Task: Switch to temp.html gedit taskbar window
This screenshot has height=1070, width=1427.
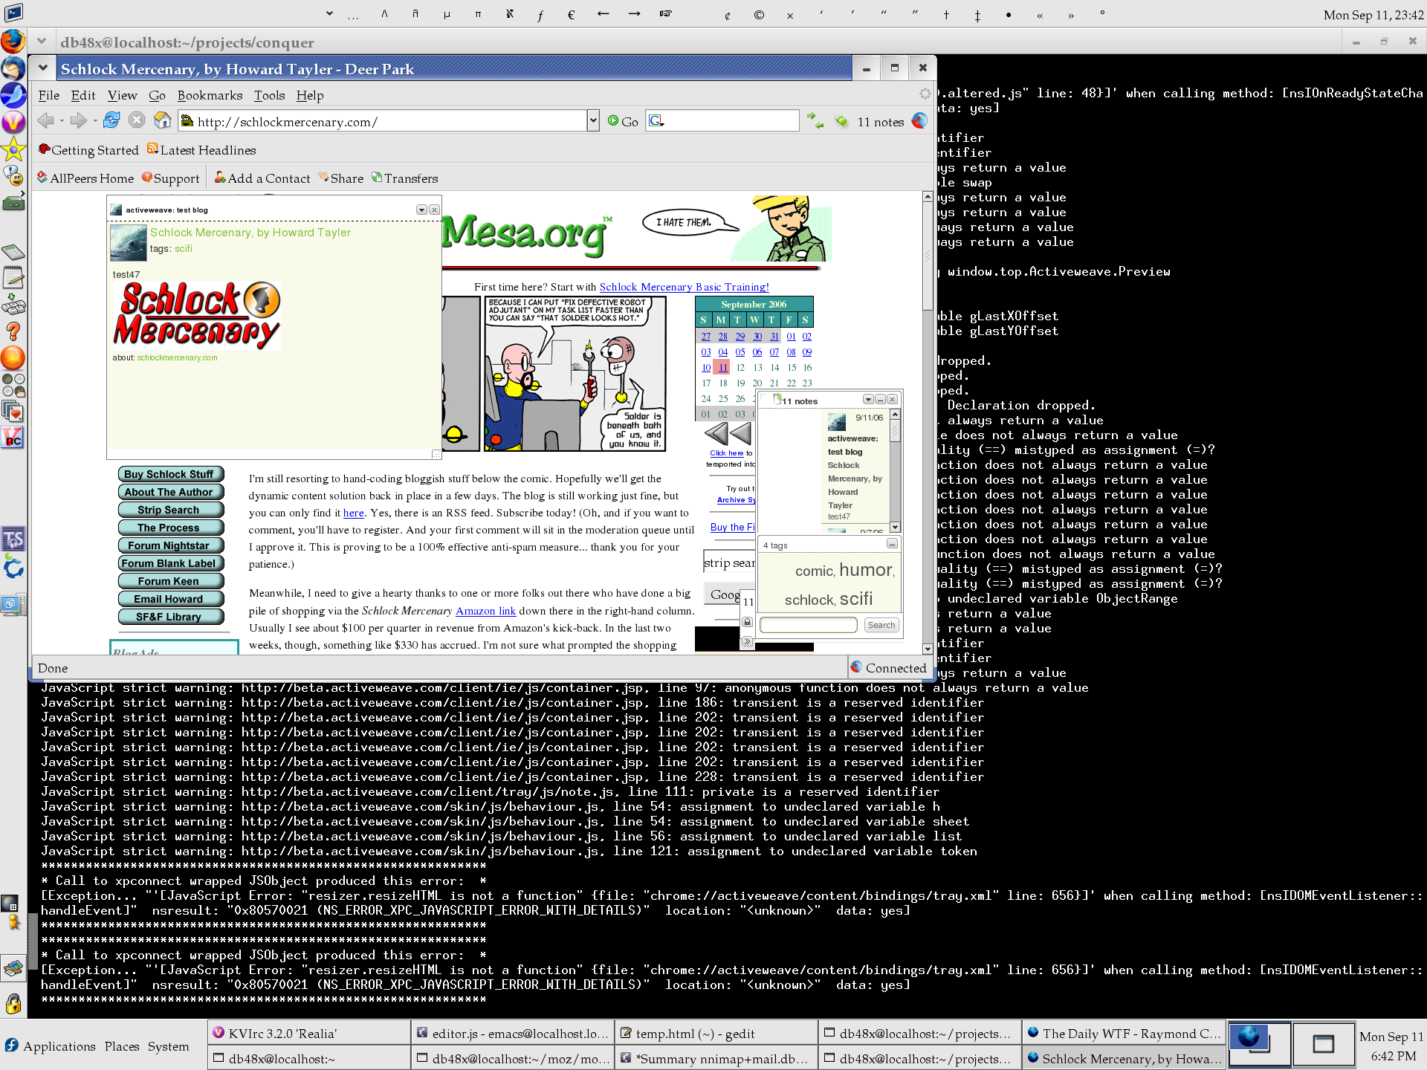Action: 716,1034
